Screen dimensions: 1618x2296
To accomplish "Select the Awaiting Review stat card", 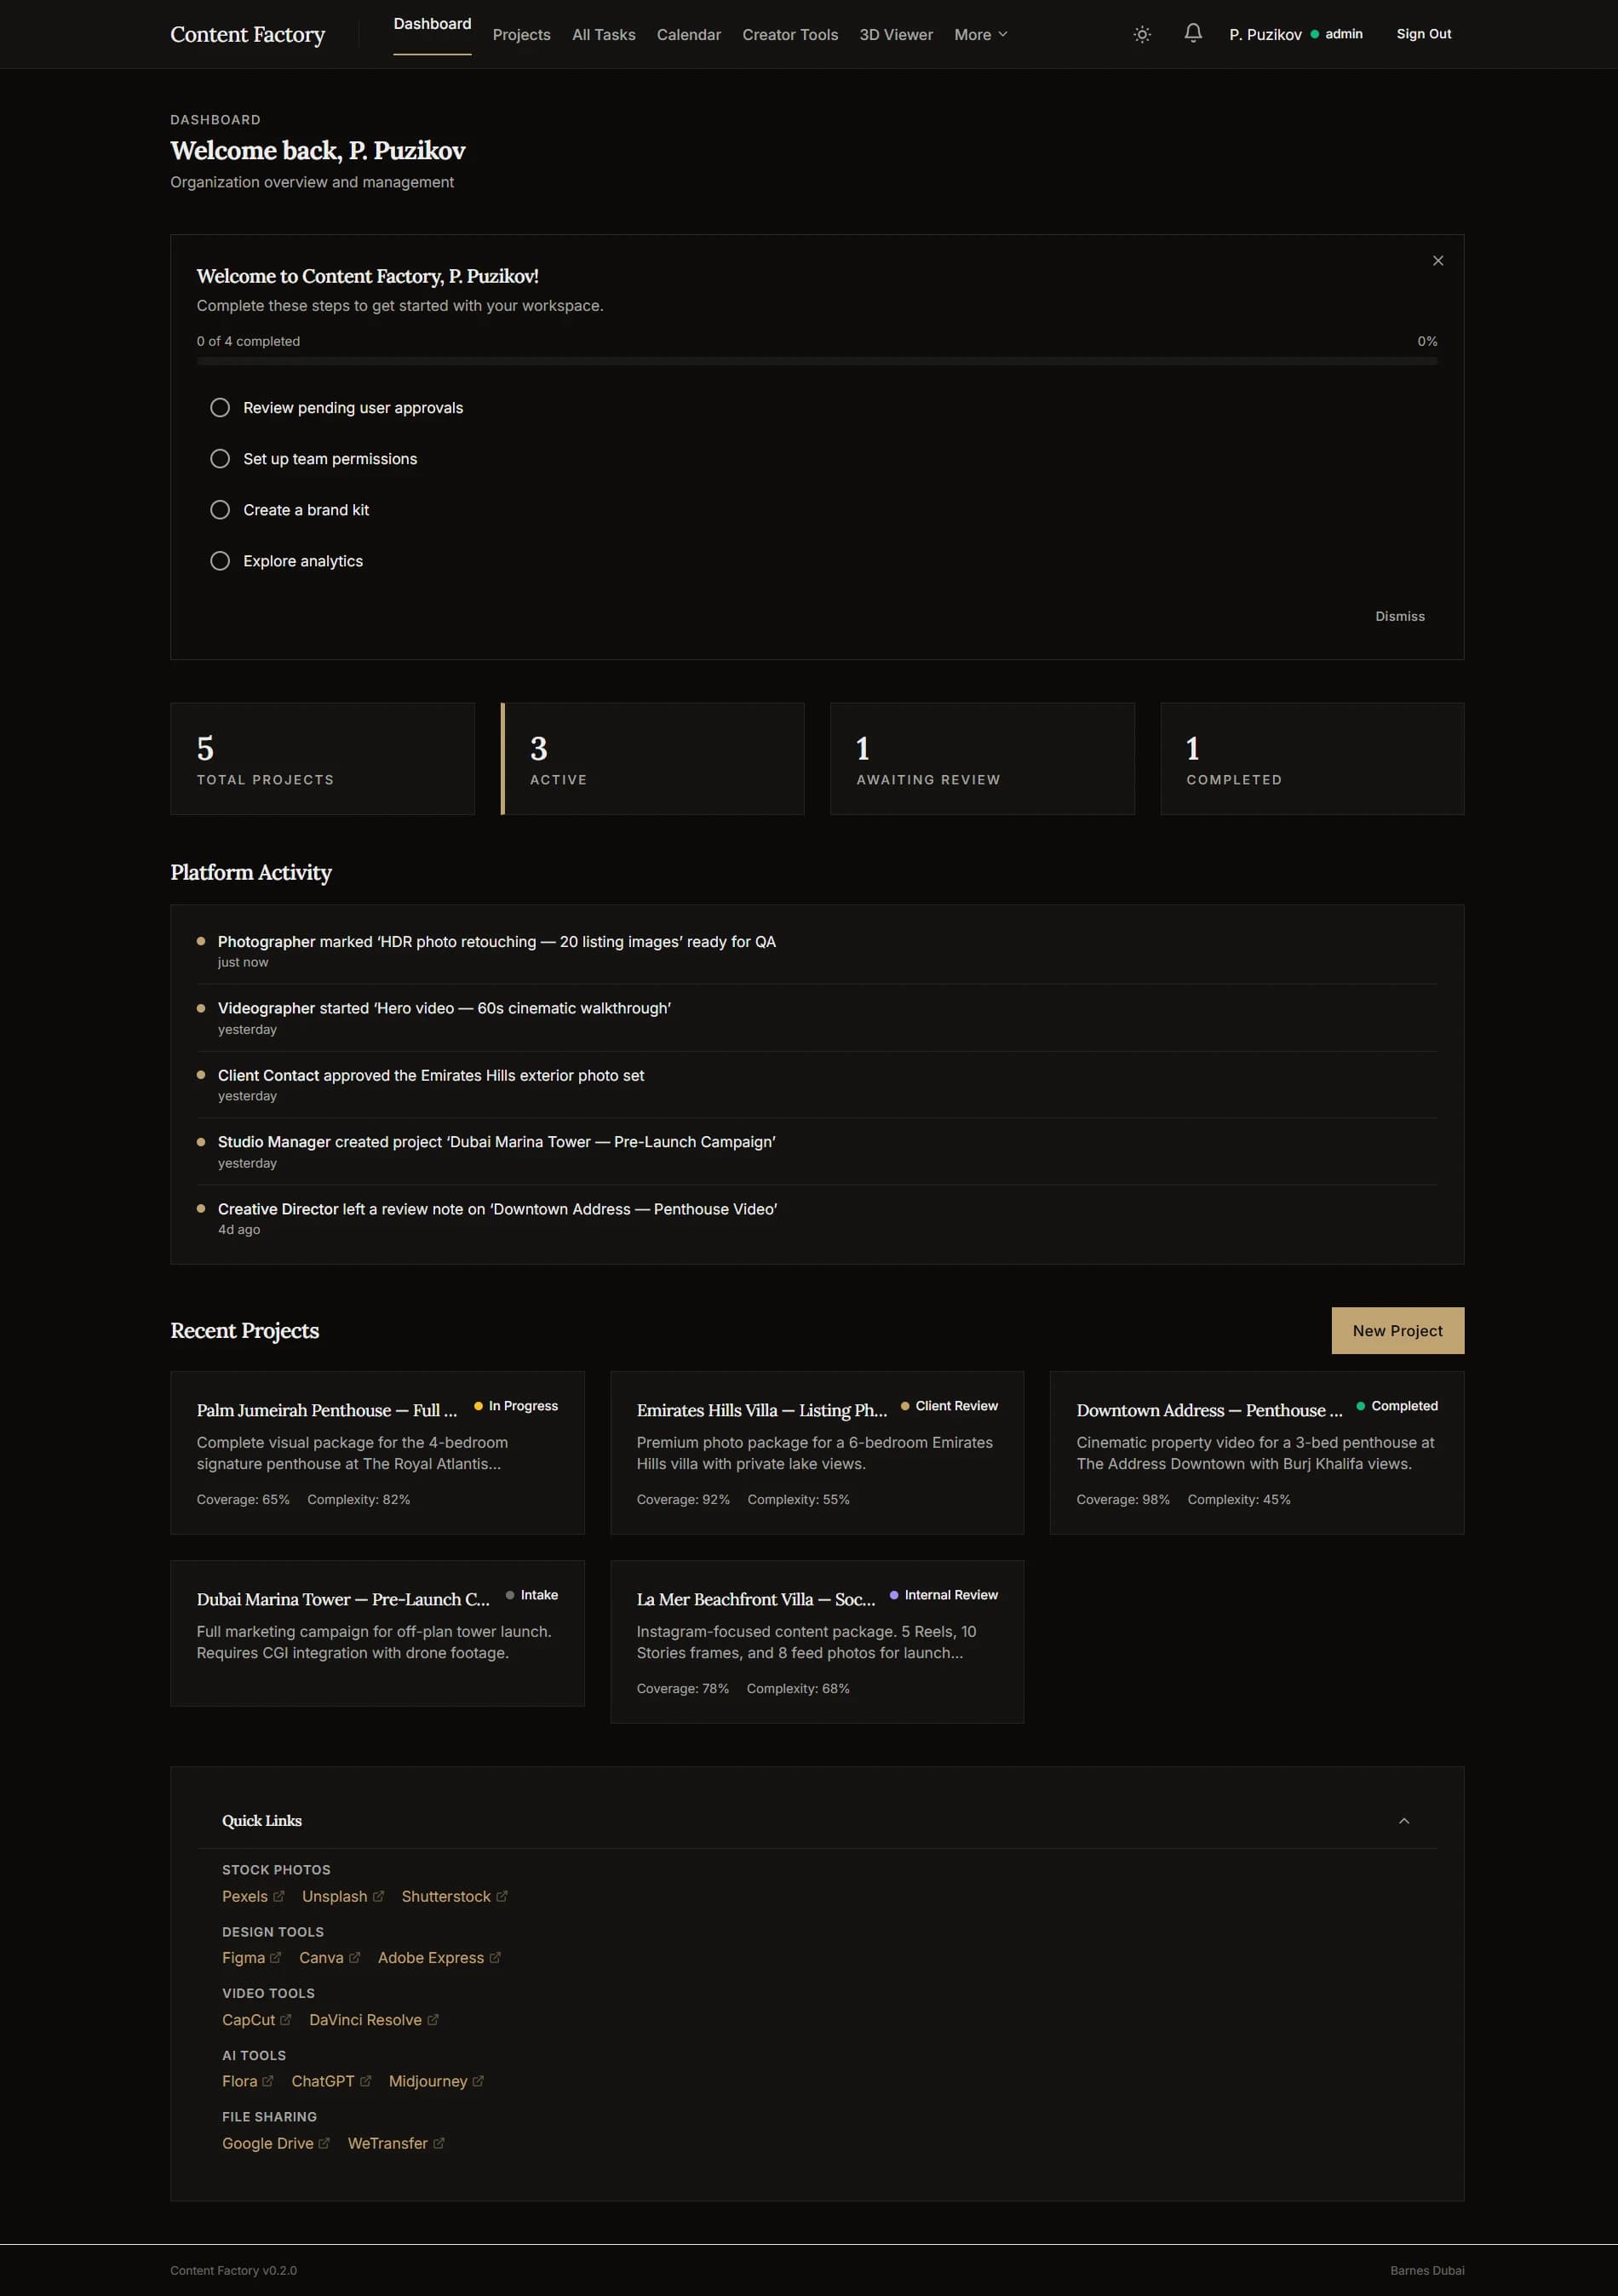I will pos(982,758).
